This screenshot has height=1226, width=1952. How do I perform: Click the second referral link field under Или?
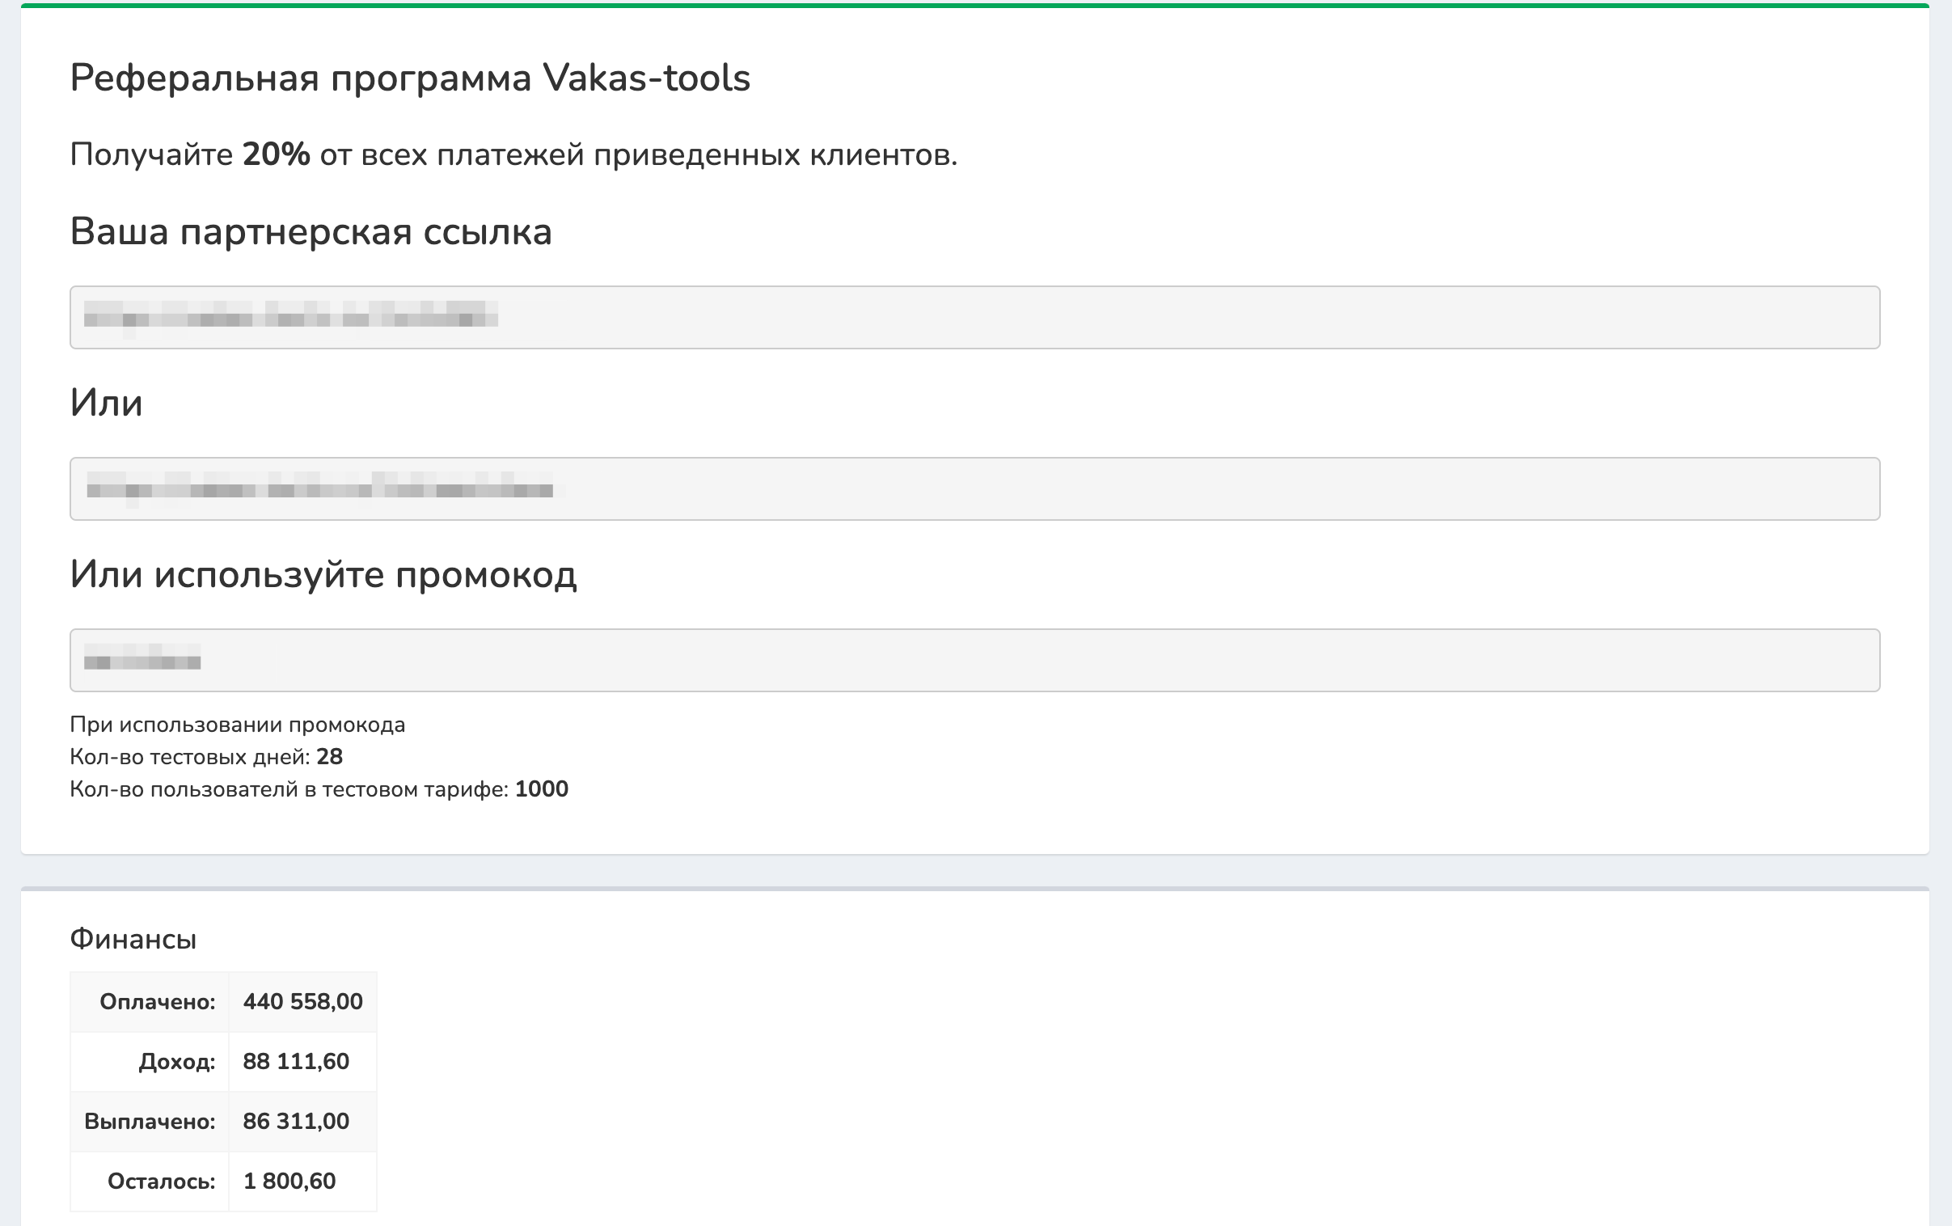pyautogui.click(x=974, y=489)
